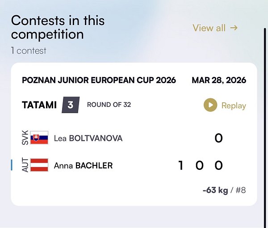268x228 pixels.
Task: Open the View all contests link
Action: [x=209, y=28]
